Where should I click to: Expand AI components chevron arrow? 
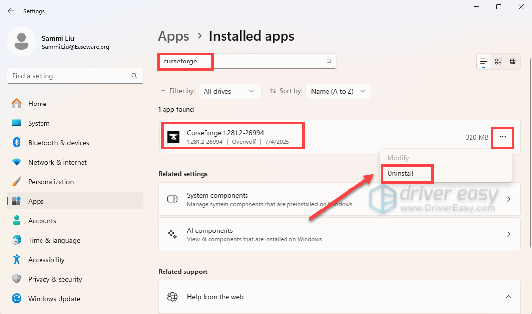click(509, 234)
